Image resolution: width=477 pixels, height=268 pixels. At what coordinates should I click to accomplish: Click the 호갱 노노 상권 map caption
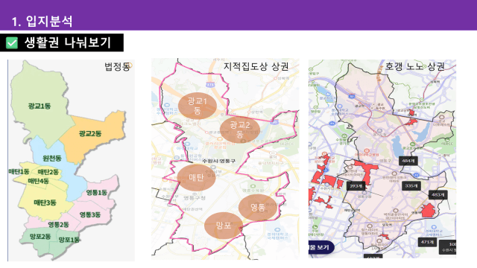[415, 66]
